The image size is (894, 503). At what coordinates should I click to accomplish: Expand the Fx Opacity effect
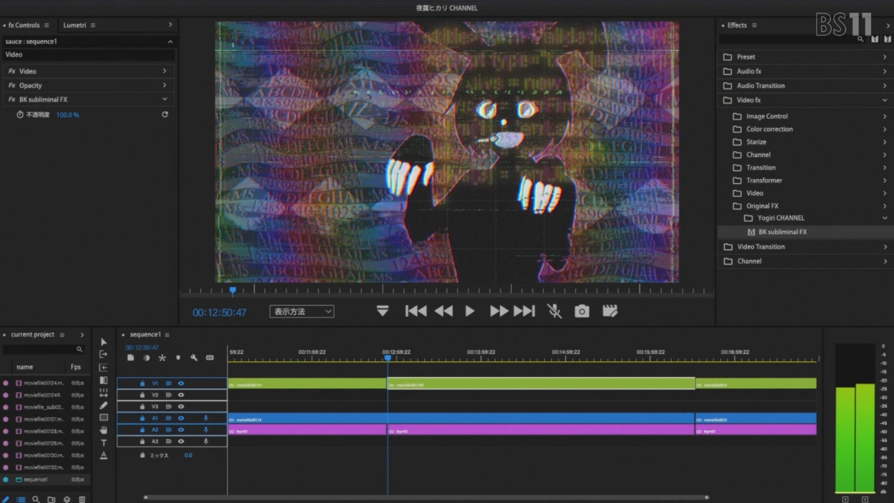(x=165, y=85)
